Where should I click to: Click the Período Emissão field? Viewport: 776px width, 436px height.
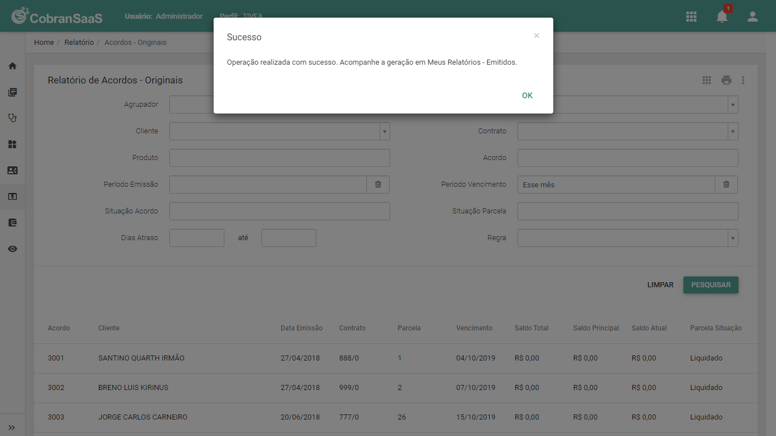click(x=268, y=185)
